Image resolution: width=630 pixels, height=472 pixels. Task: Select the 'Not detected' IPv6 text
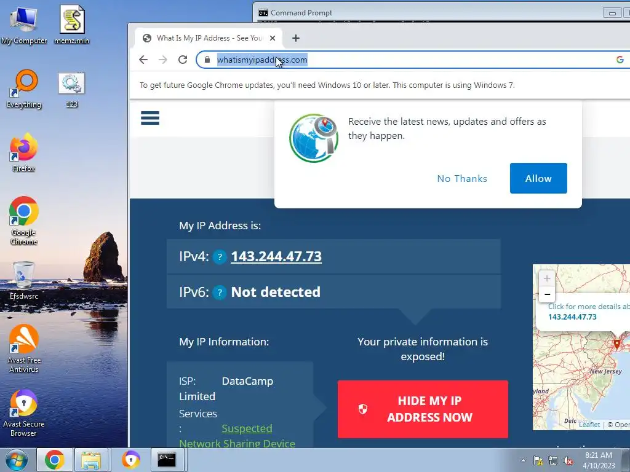(276, 292)
